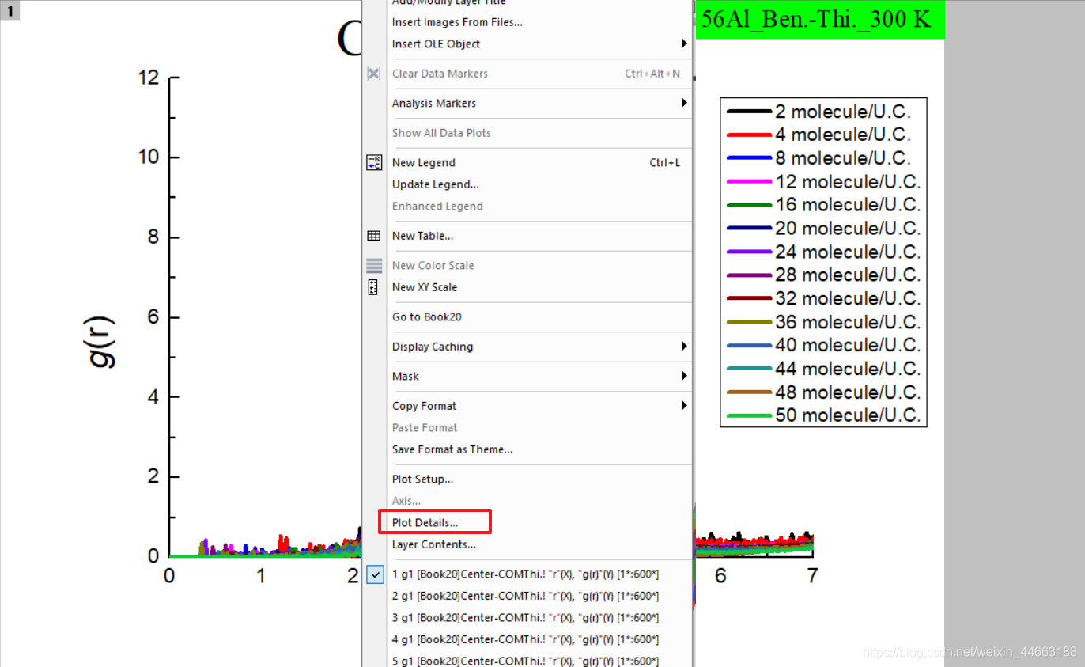Viewport: 1085px width, 667px height.
Task: Click the Y axis tick label 12
Action: (x=149, y=78)
